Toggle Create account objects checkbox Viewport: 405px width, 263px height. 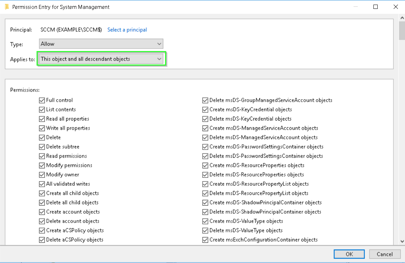[42, 212]
